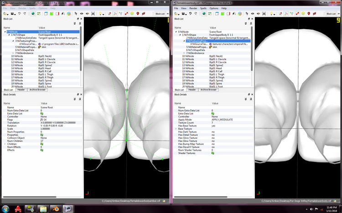The image size is (342, 213).
Task: Select 5 NiMaterialProperty skin in right list
Action: pos(212,47)
